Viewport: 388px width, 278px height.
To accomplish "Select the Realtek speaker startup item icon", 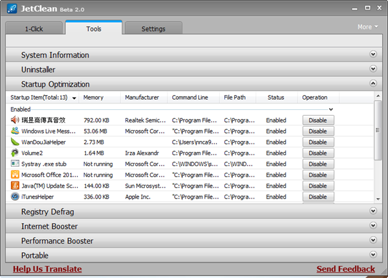I will click(x=15, y=120).
